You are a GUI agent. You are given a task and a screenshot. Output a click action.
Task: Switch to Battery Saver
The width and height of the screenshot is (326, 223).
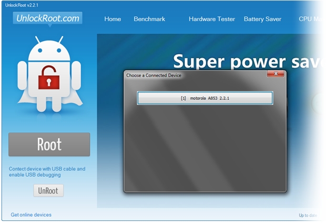click(262, 19)
